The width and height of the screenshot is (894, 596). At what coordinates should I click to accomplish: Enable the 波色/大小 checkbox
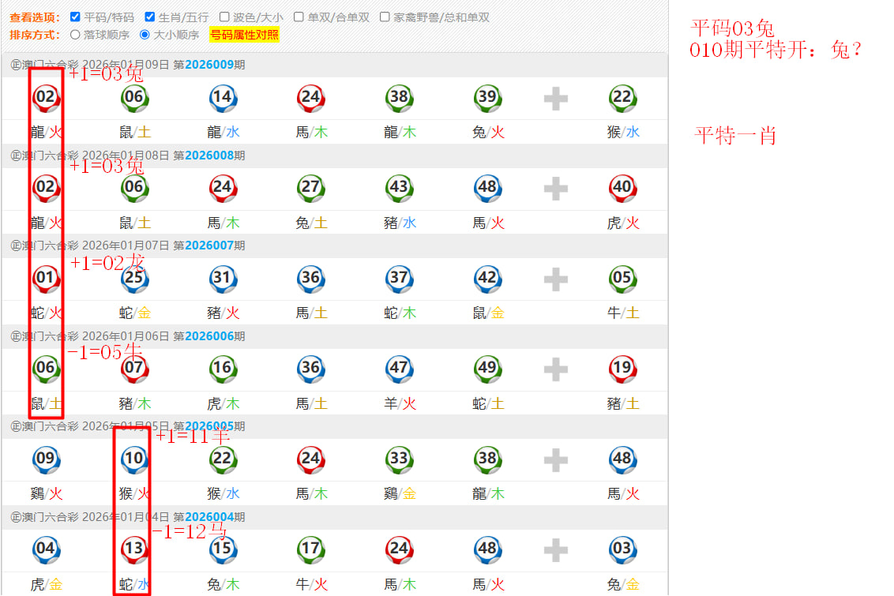pos(224,17)
